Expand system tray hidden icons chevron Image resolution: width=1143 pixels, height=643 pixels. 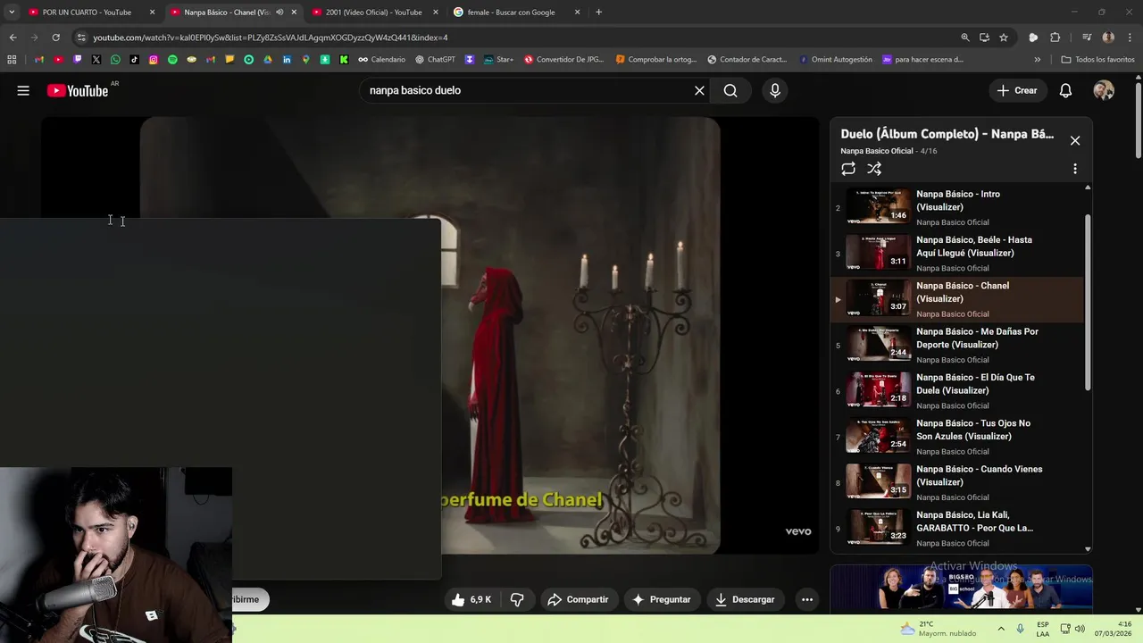(1001, 629)
